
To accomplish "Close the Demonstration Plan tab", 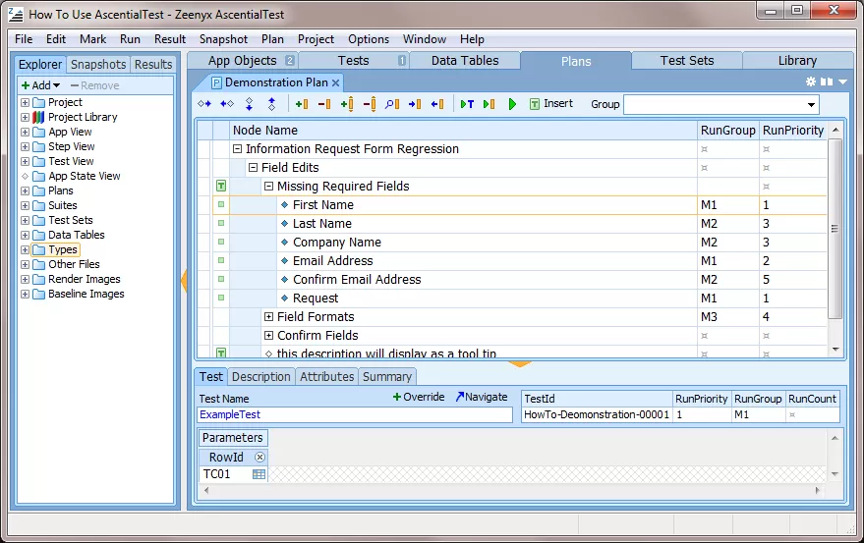I will (x=335, y=82).
